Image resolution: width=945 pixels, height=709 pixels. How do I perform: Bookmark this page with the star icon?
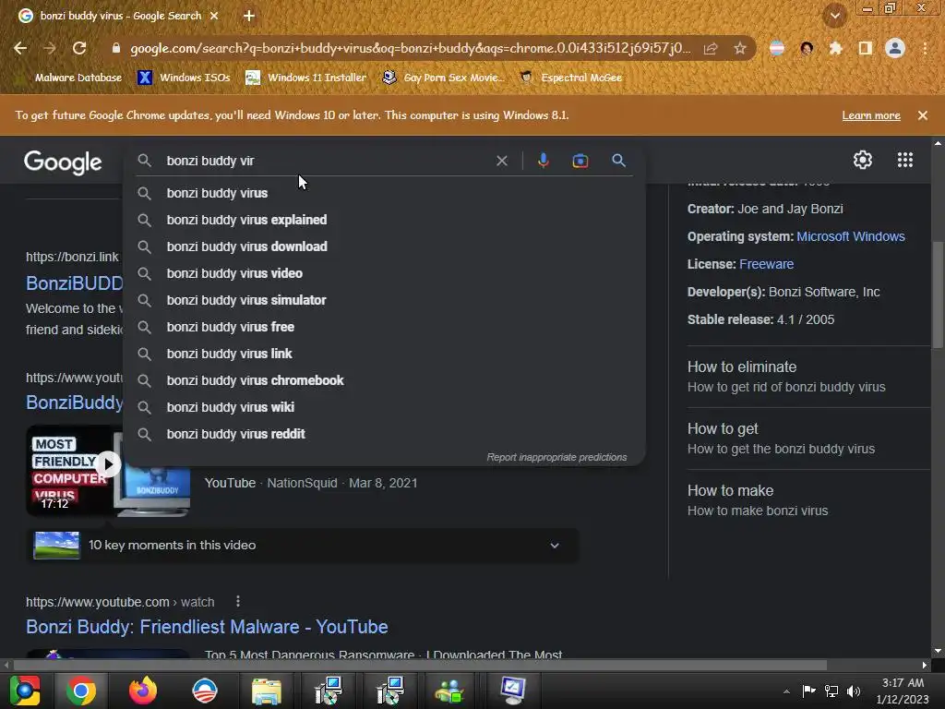(x=740, y=48)
